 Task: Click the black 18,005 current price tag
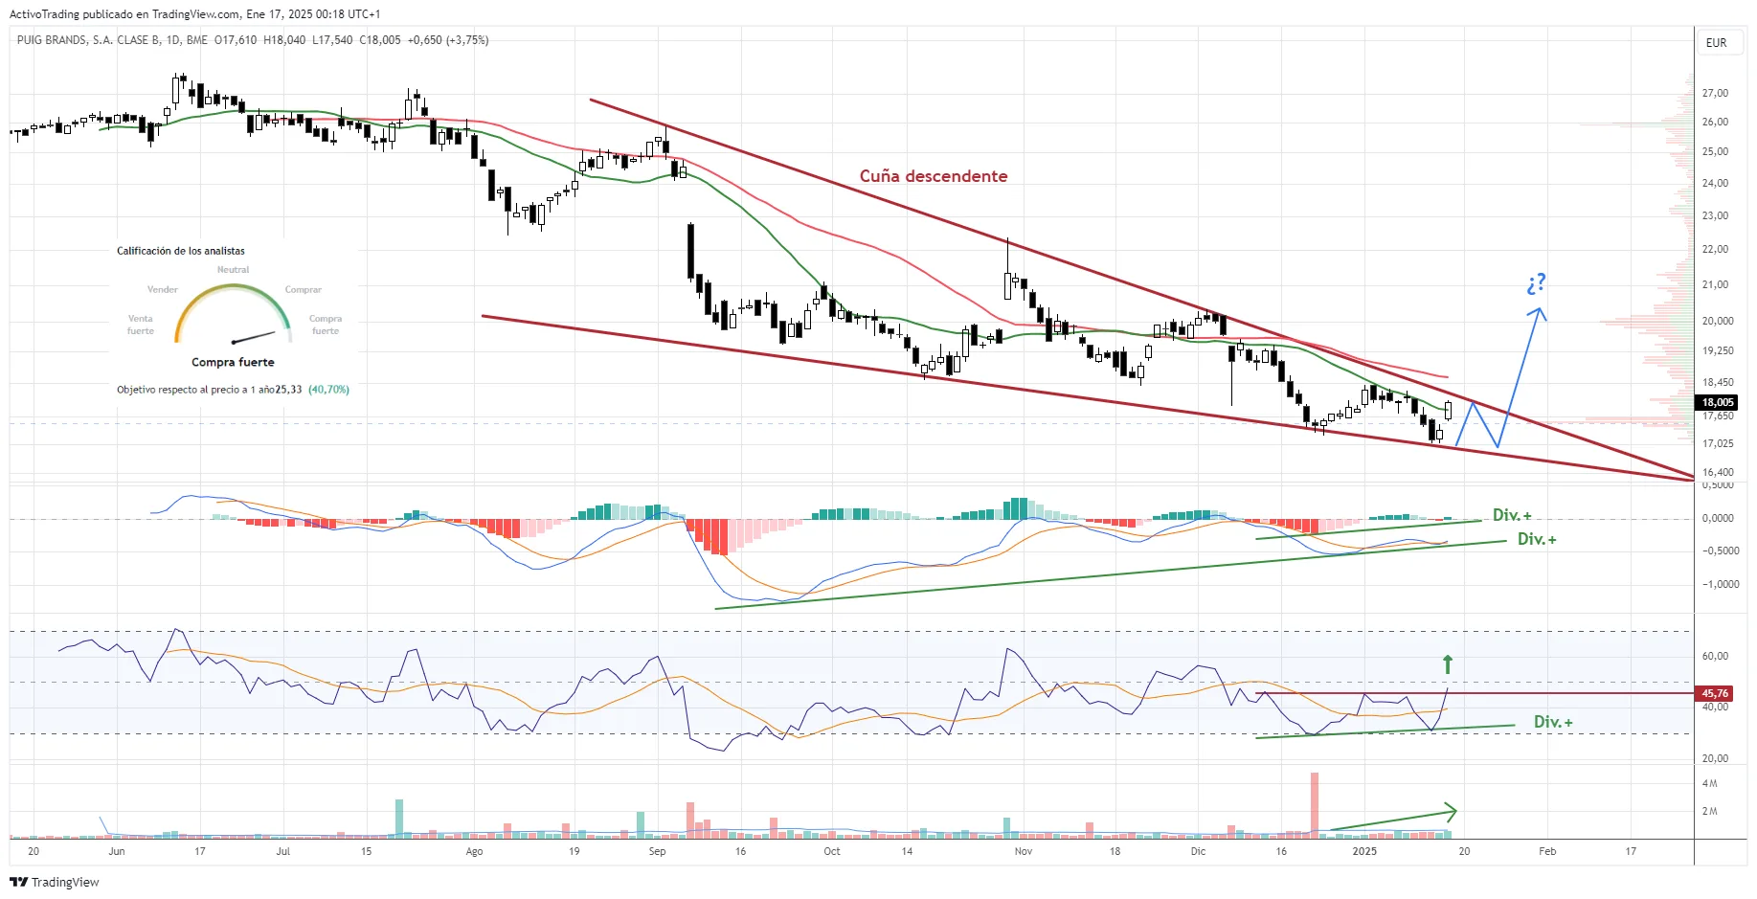1718,402
